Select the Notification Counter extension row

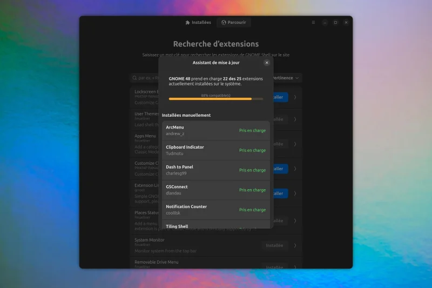pyautogui.click(x=215, y=210)
